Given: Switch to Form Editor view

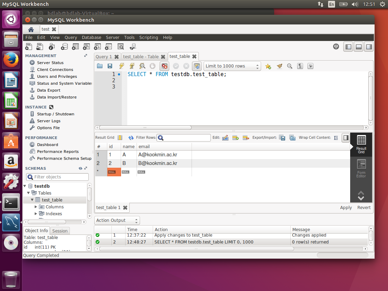Looking at the screenshot, I should [x=361, y=169].
